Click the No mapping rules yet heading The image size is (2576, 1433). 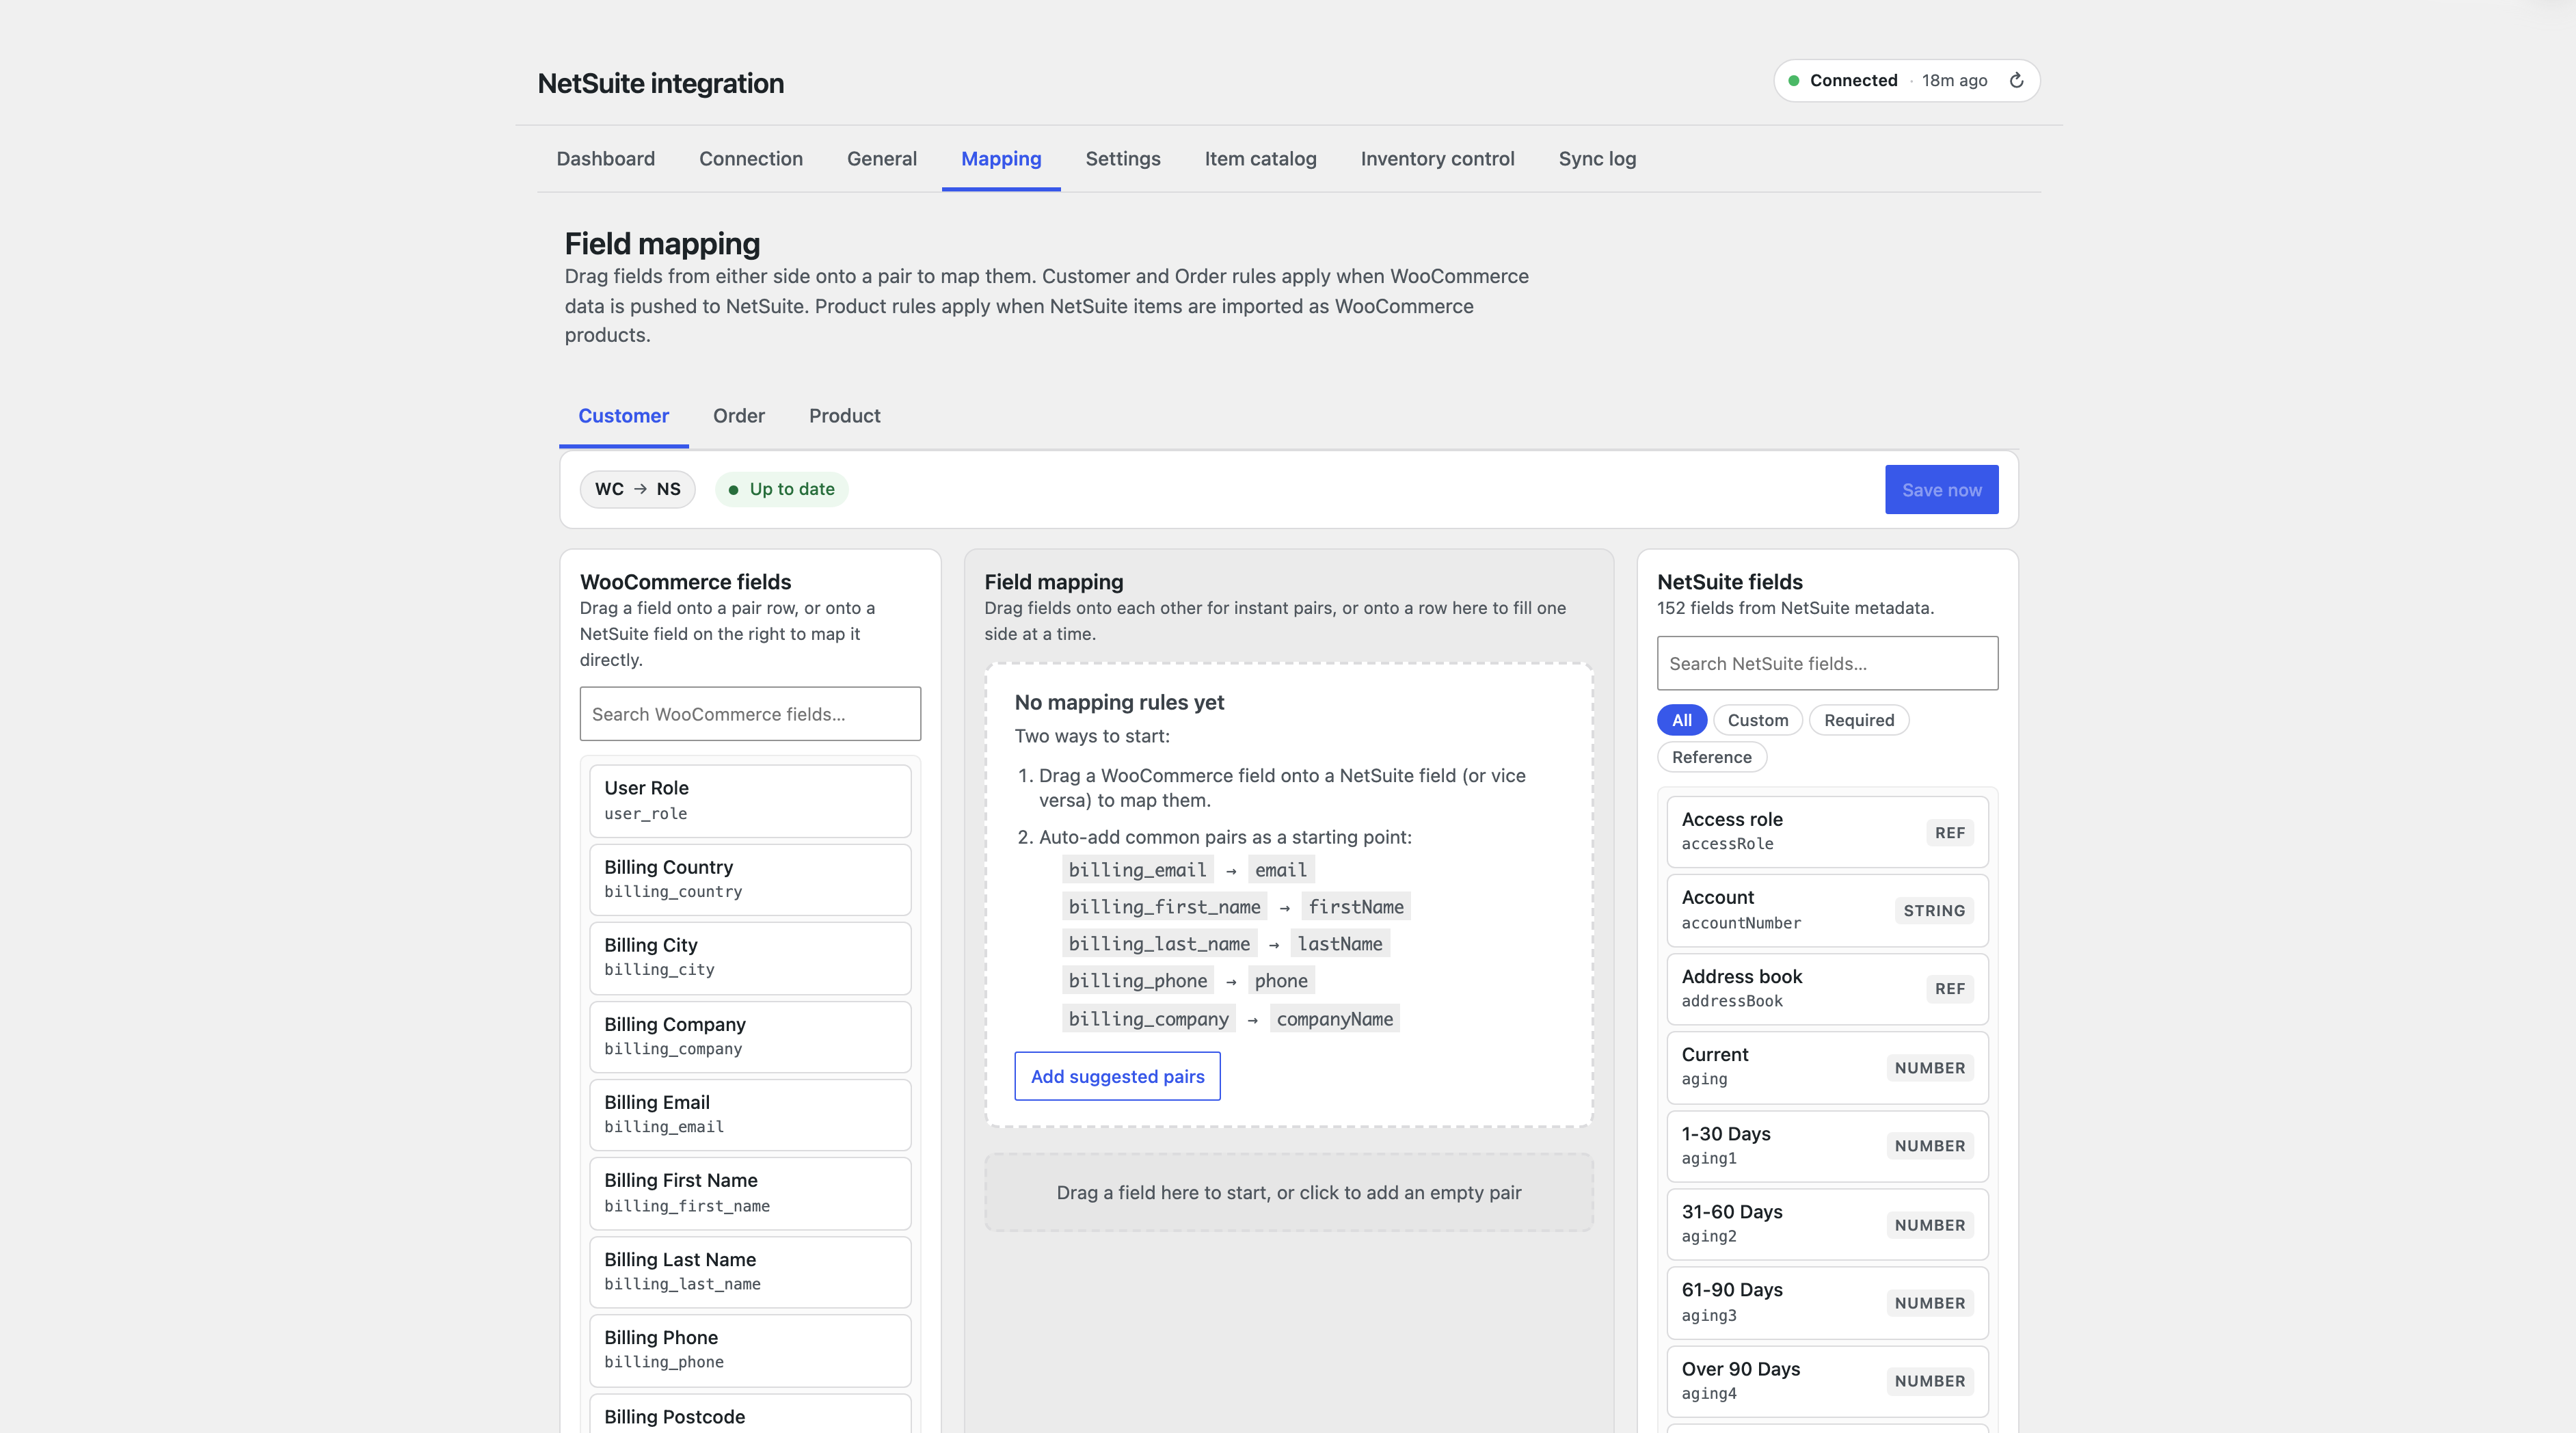click(x=1118, y=702)
